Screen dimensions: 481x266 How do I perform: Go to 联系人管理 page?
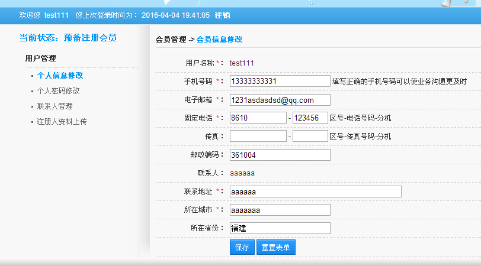tap(55, 106)
